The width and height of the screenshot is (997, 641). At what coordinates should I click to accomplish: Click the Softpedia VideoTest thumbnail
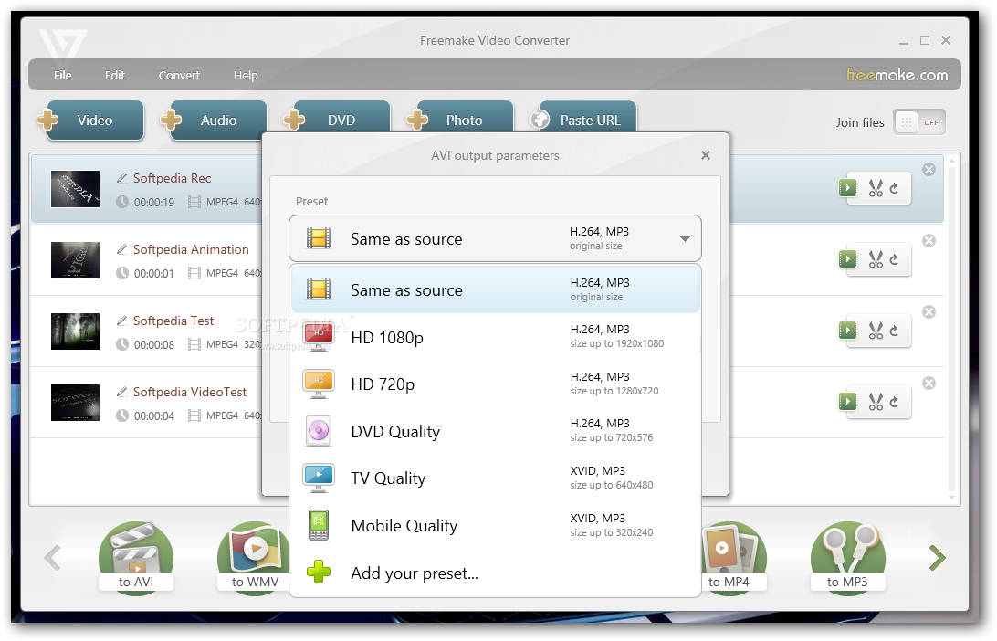[x=75, y=403]
